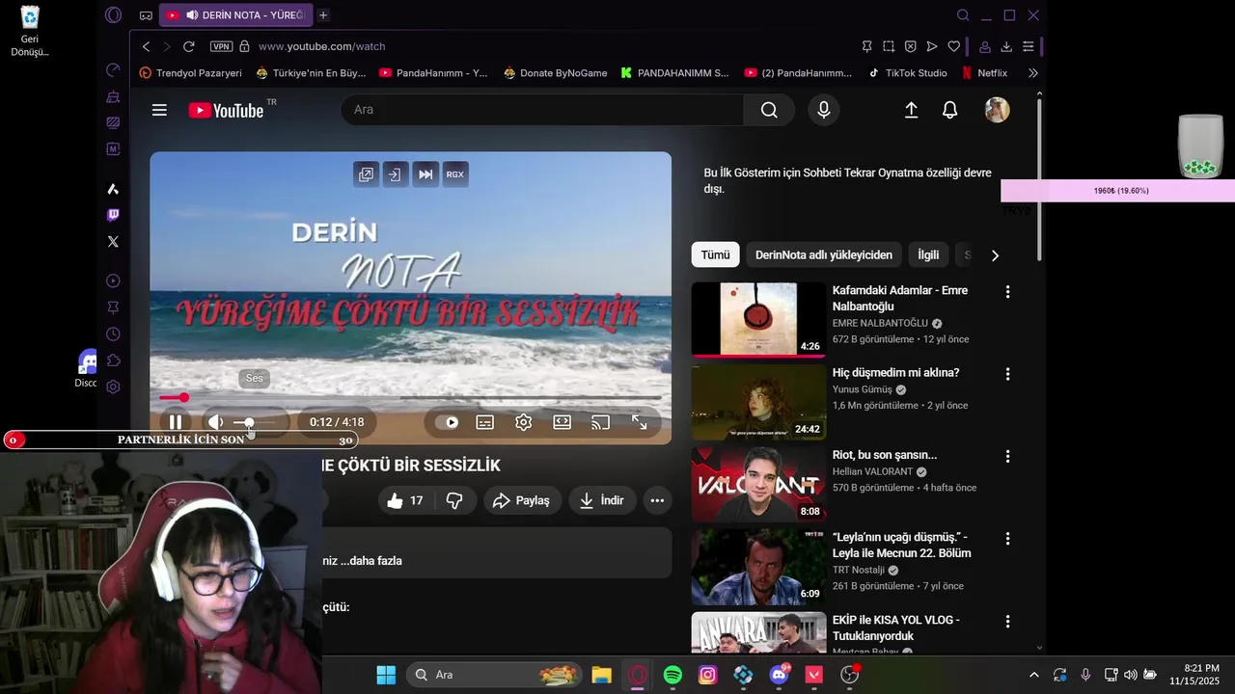1235x694 pixels.
Task: Open menu for 'Riot, bu son şansın...'
Action: pos(1007,456)
